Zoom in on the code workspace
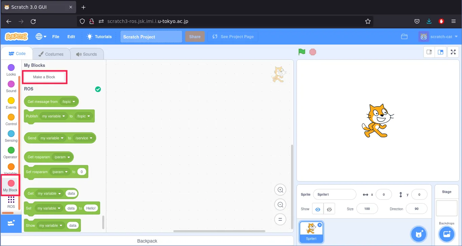This screenshot has width=462, height=246. point(280,190)
